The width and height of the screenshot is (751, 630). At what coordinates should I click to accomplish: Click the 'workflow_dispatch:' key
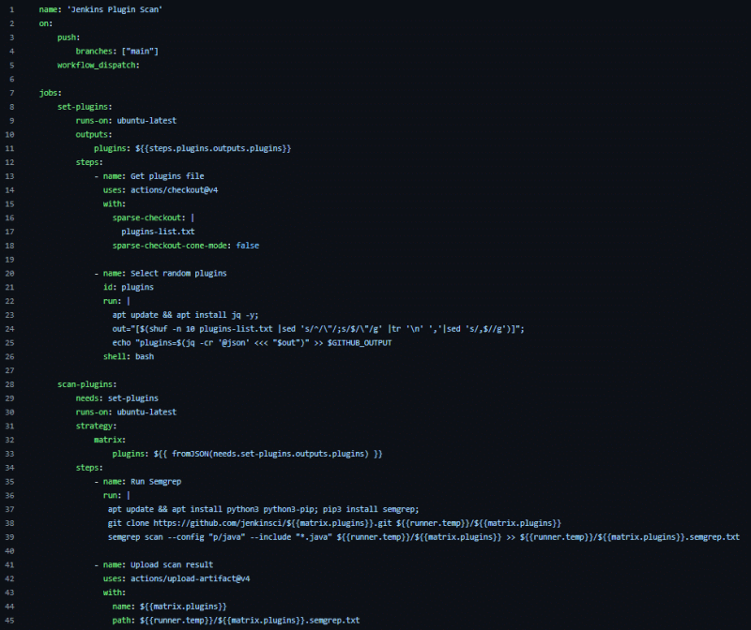click(x=99, y=65)
